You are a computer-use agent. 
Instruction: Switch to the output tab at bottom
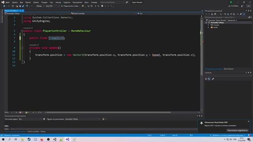click(x=43, y=131)
